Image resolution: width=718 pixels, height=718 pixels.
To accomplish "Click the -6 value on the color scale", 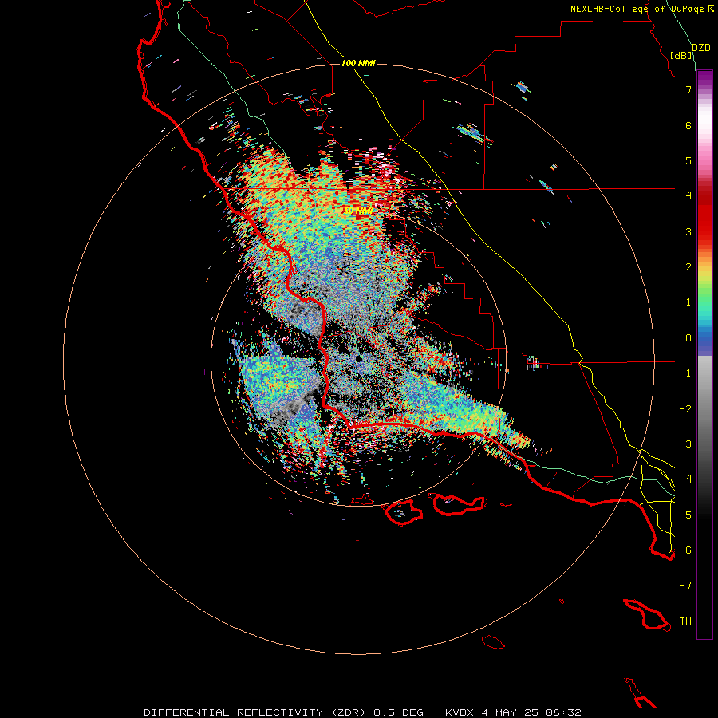I will click(685, 550).
